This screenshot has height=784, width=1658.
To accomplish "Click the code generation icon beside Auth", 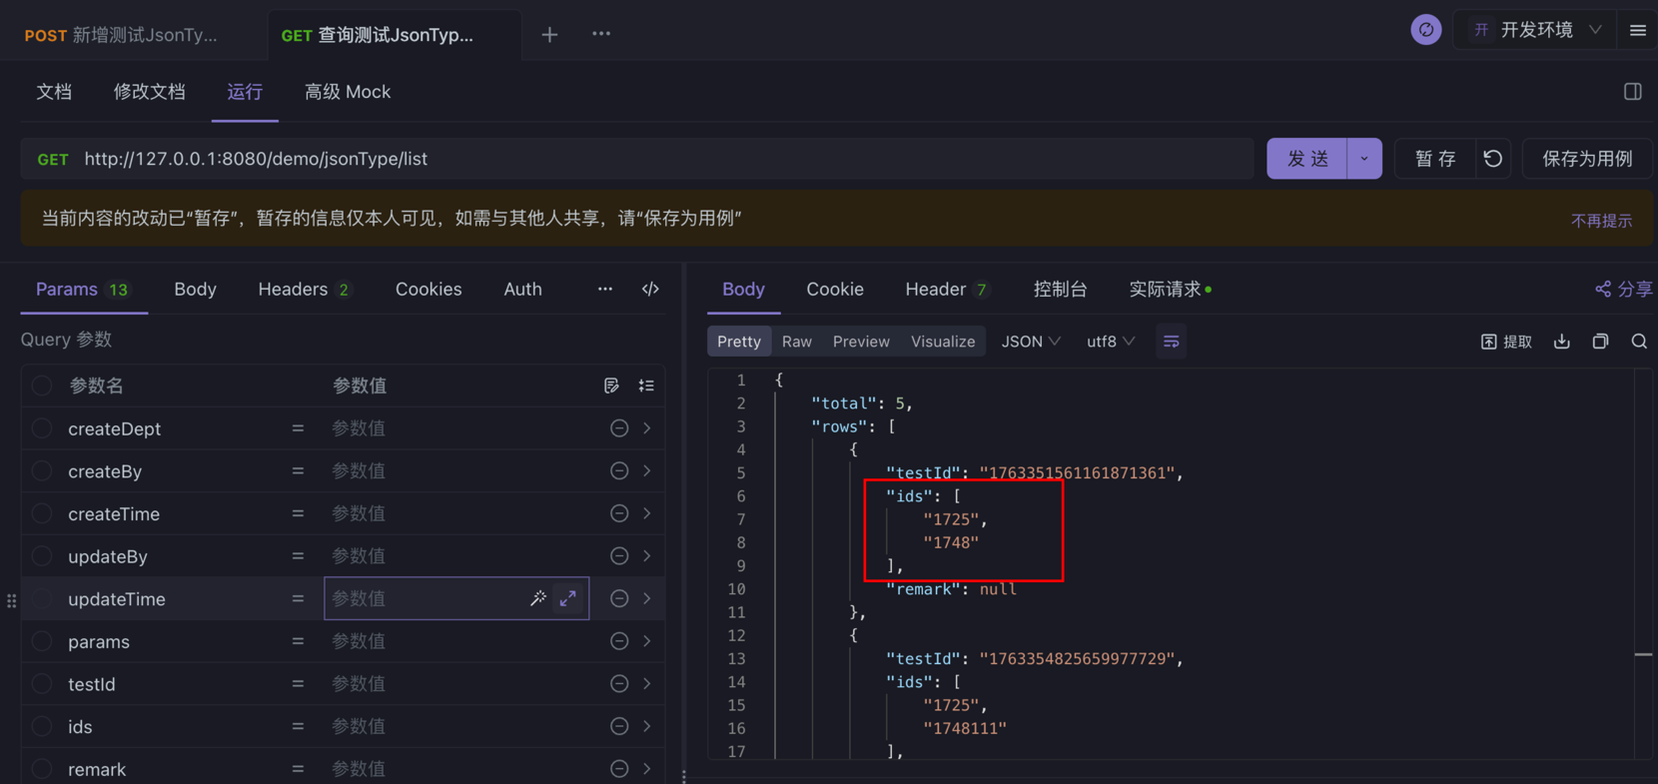I will pos(650,289).
